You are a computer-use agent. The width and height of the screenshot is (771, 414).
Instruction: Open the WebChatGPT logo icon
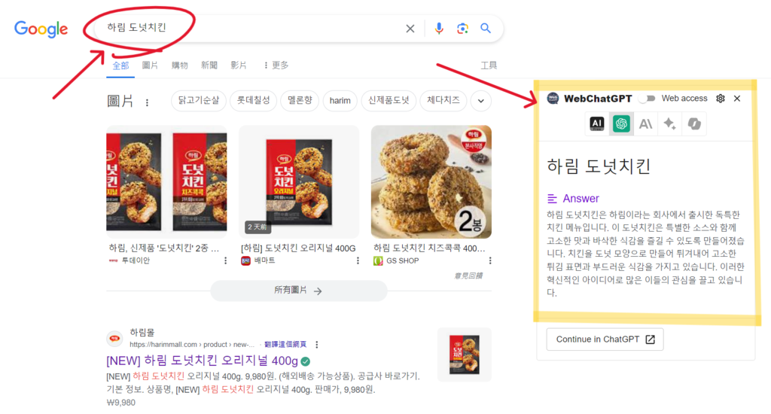click(553, 99)
